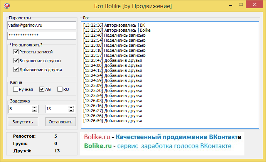Open the green Bolike.ru service banner line
Image resolution: width=266 pixels, height=162 pixels.
(158, 146)
